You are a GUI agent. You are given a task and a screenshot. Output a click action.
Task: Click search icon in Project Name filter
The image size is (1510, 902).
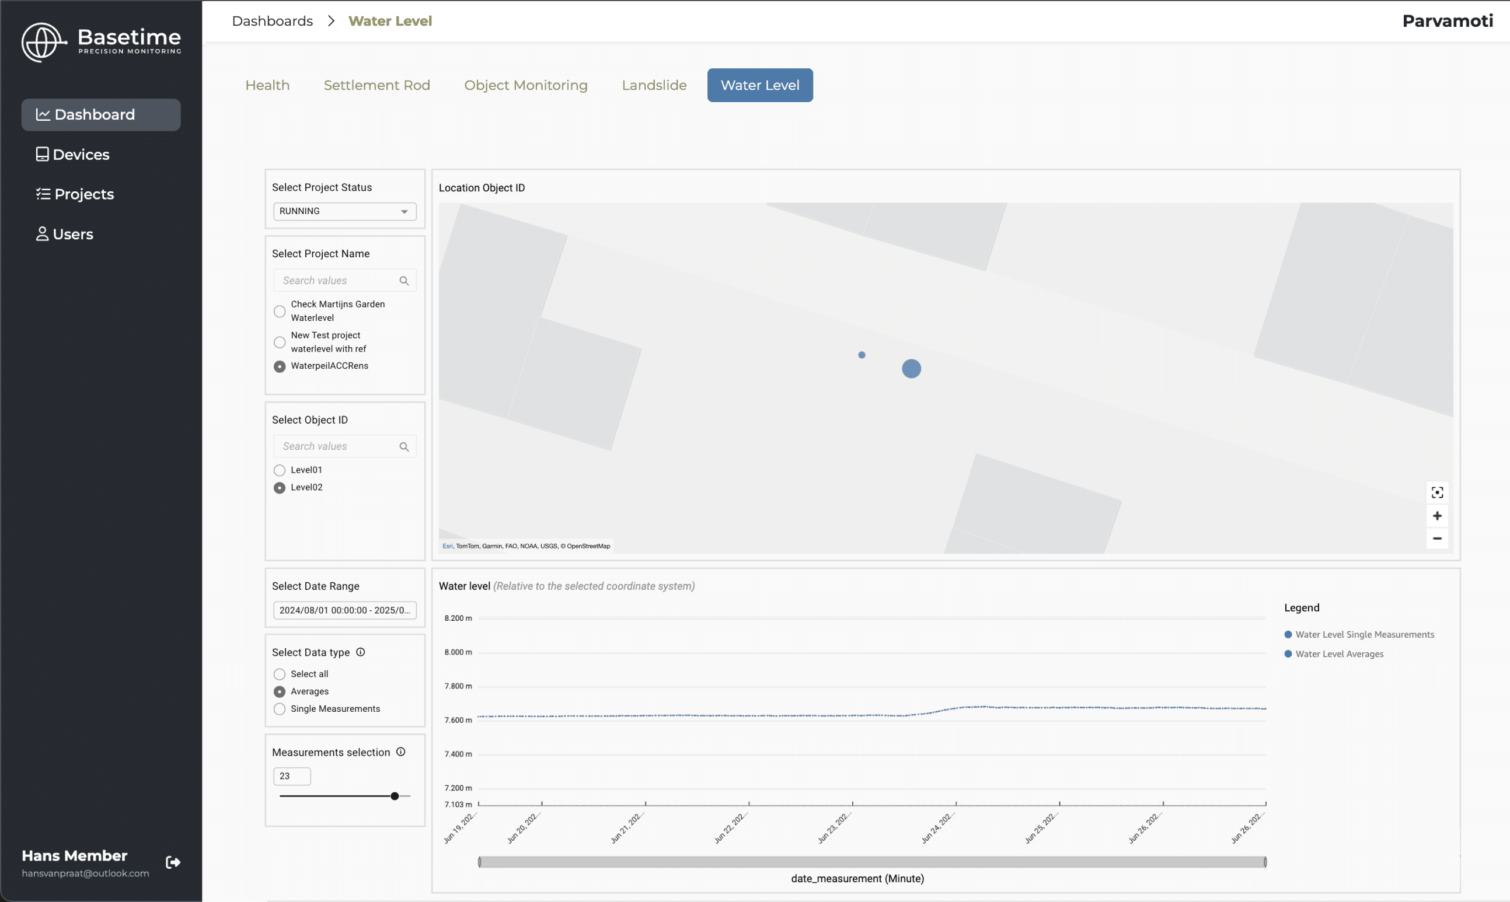[404, 280]
